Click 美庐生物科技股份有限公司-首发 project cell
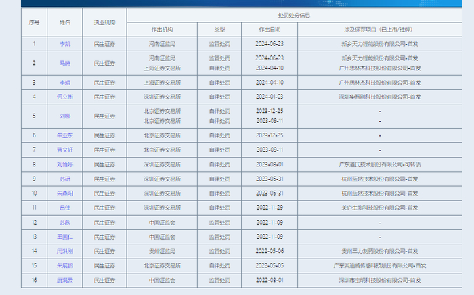Screen dimensions: 474x295 click(x=380, y=208)
